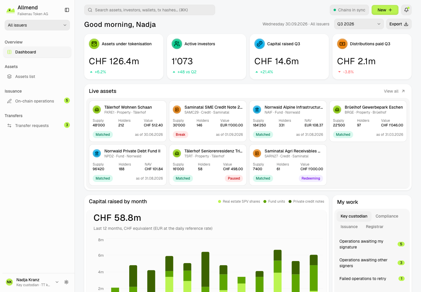Expand Nadja Kranz account menu chevron
The height and width of the screenshot is (292, 421).
[x=57, y=282]
